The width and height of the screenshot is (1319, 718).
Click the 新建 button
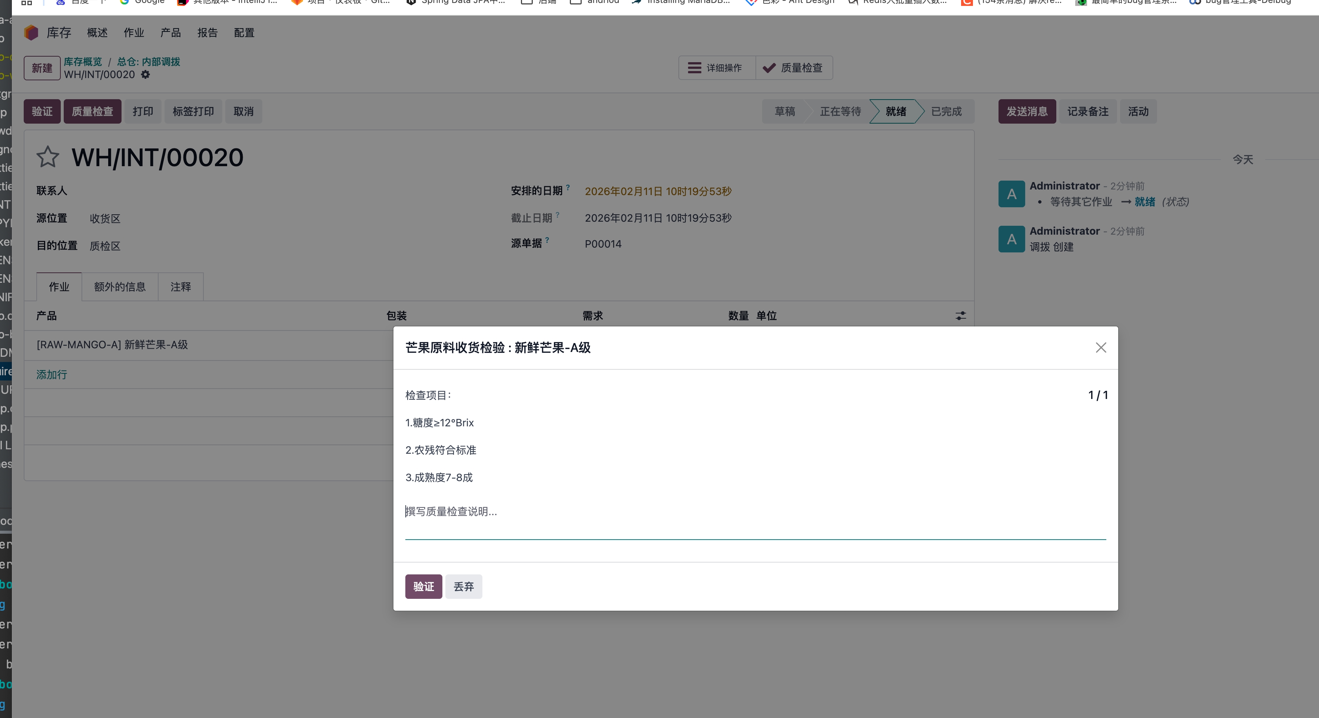pos(42,68)
